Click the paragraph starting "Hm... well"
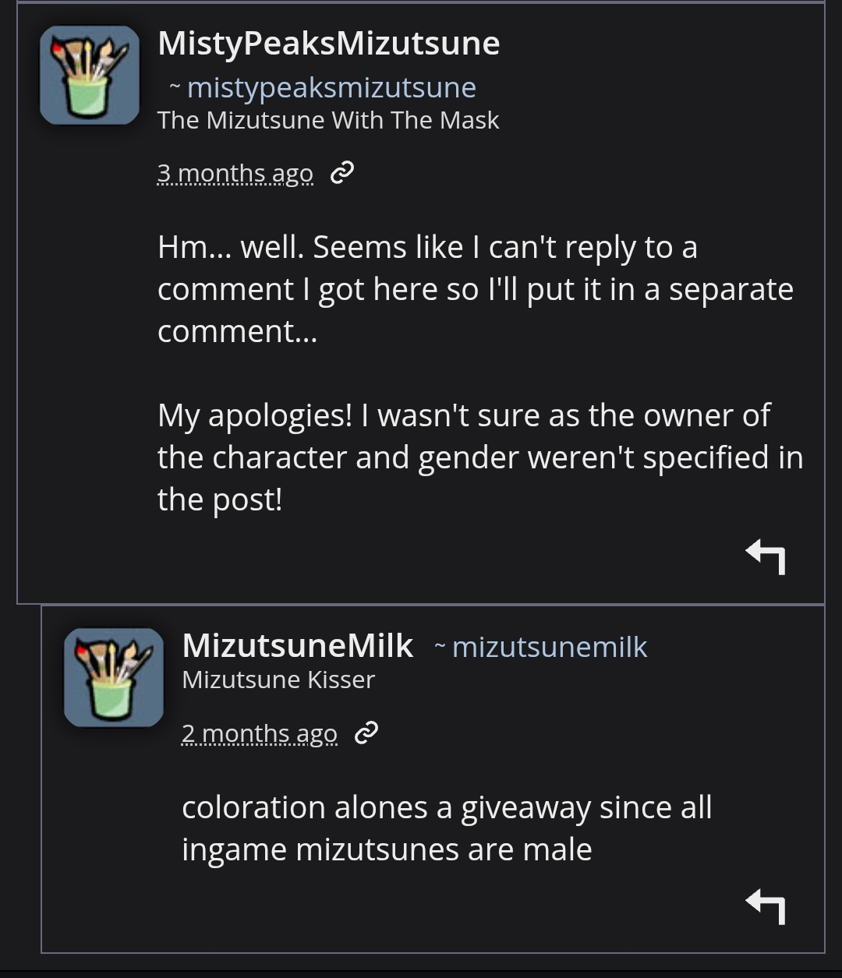The image size is (842, 978). pos(475,289)
